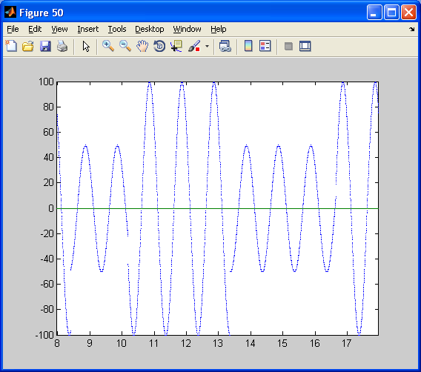Toggle the Data Cursor tool
The width and height of the screenshot is (421, 372).
click(x=176, y=46)
